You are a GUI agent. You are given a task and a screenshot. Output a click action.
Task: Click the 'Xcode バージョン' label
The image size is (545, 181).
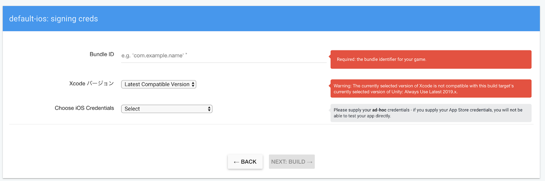(x=91, y=84)
